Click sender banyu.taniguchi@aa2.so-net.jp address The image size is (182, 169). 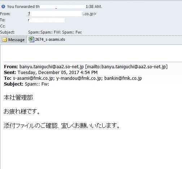(52, 66)
